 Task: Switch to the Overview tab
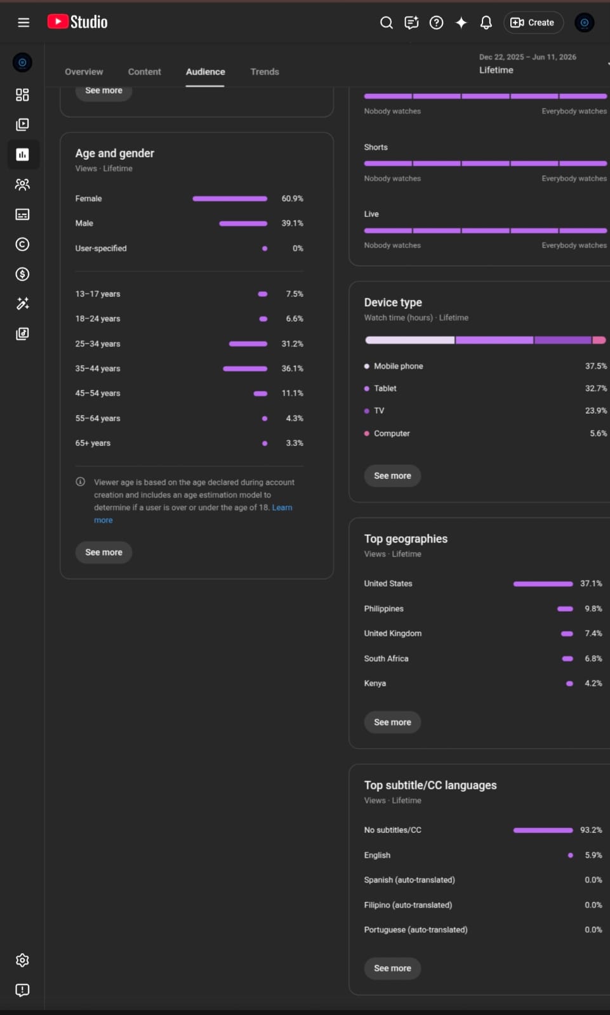(84, 72)
